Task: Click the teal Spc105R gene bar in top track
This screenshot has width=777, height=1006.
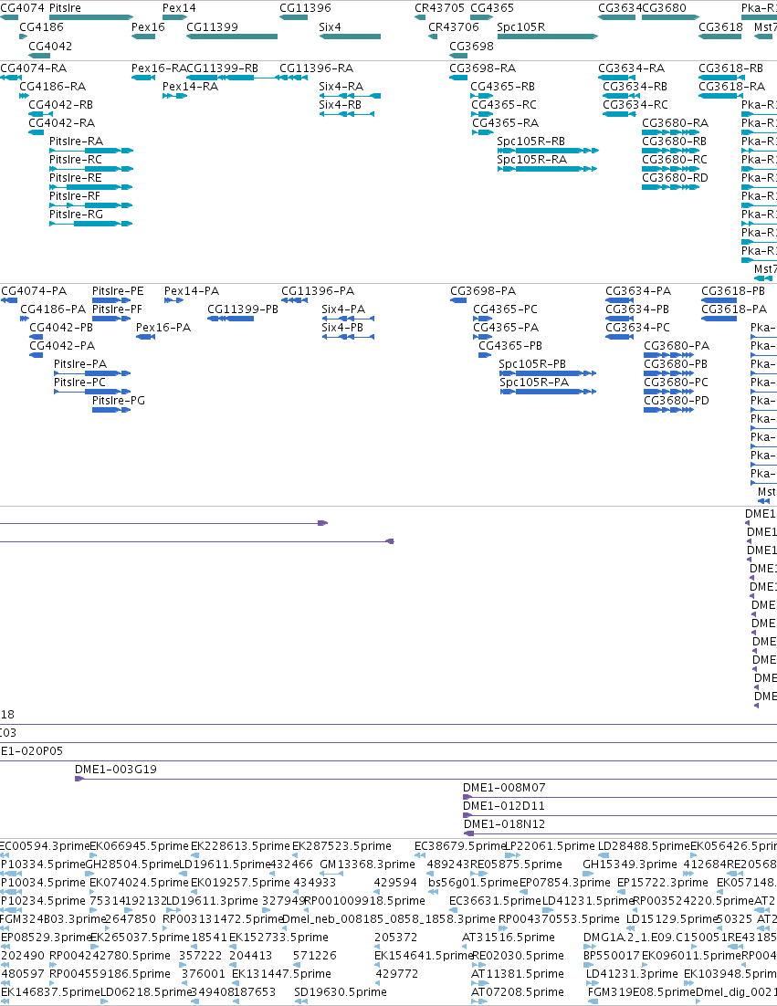Action: [547, 37]
